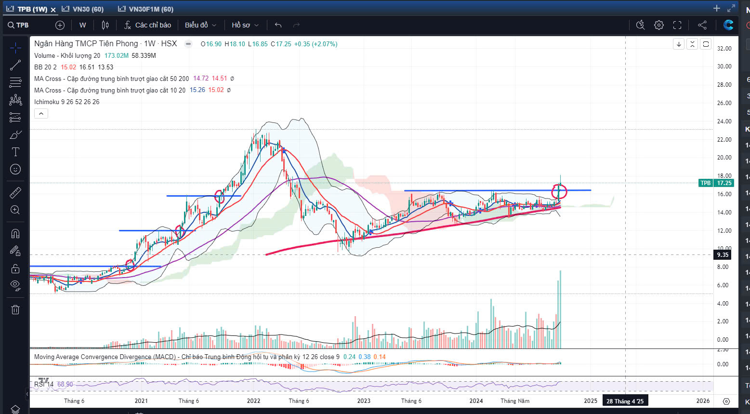Open Hồ sơ dropdown menu
Image resolution: width=750 pixels, height=414 pixels.
(x=245, y=25)
